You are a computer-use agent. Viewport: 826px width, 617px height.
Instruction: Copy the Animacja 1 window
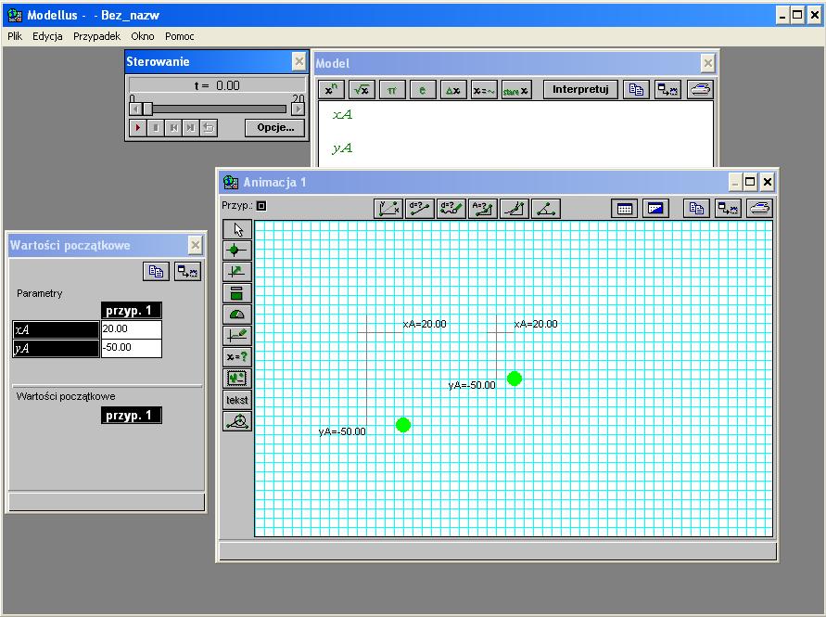(696, 209)
